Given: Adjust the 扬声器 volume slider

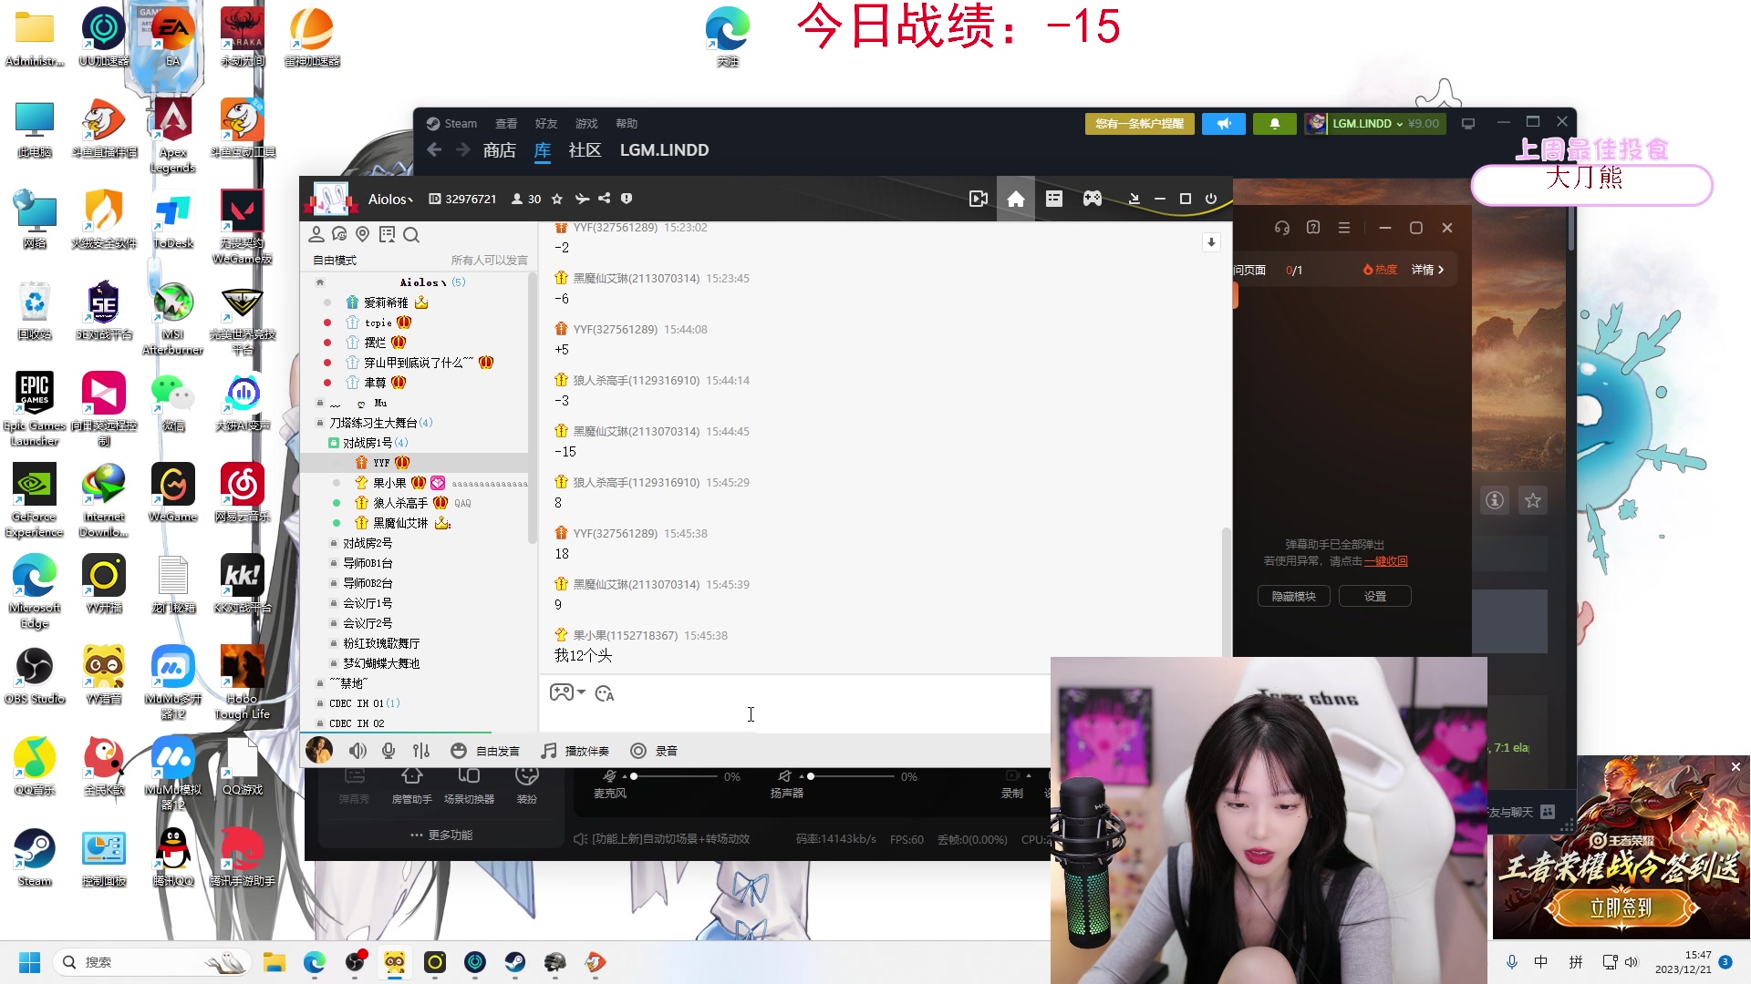Looking at the screenshot, I should point(850,776).
